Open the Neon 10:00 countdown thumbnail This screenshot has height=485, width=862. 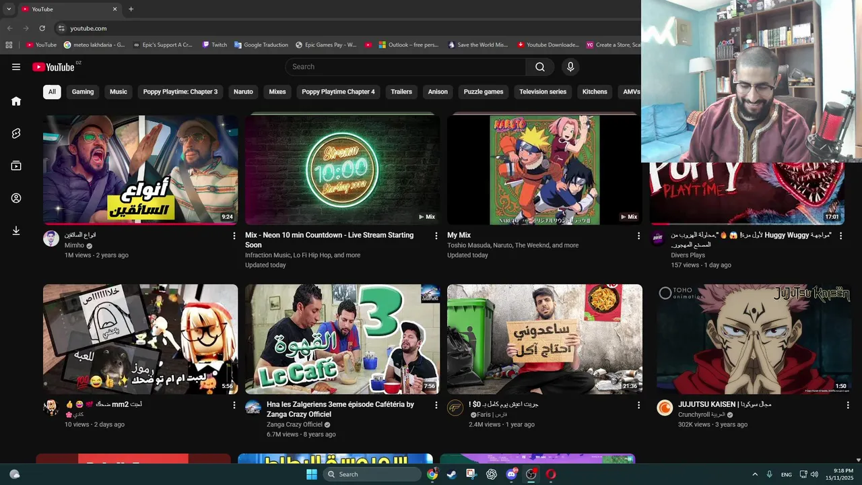coord(342,169)
